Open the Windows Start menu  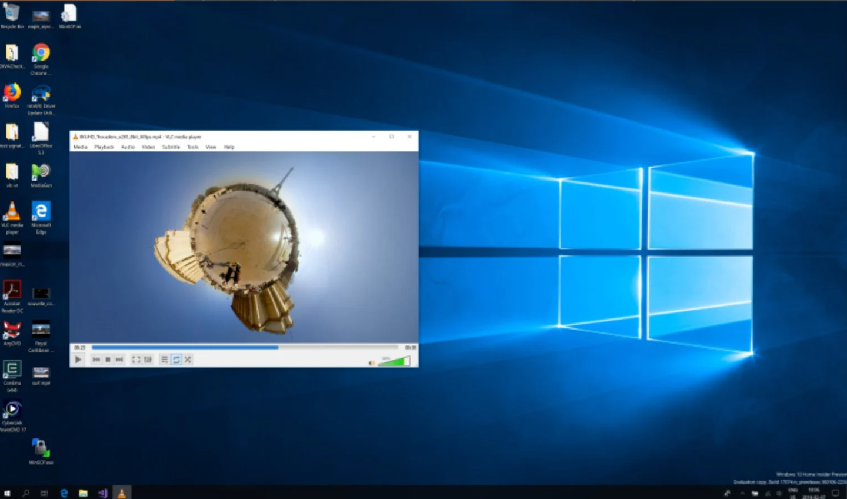pyautogui.click(x=8, y=493)
